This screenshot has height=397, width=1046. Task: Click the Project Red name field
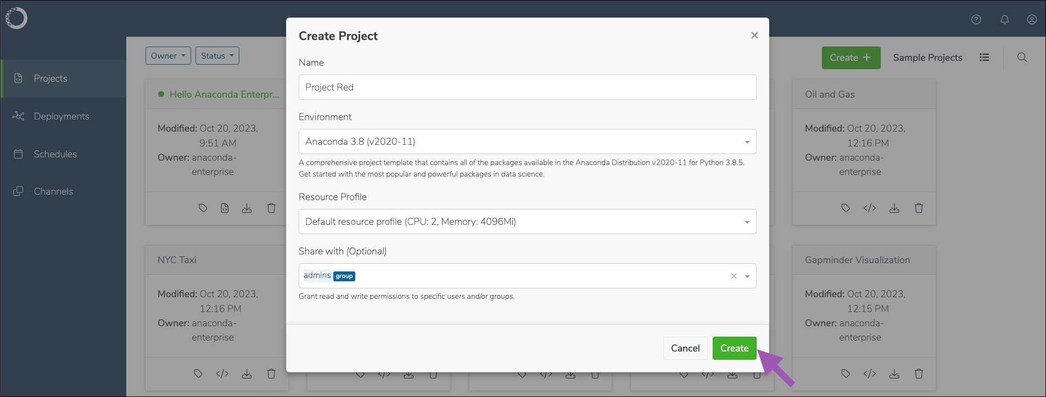tap(527, 87)
